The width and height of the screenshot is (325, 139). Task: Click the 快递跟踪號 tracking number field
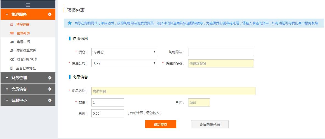click(x=221, y=63)
